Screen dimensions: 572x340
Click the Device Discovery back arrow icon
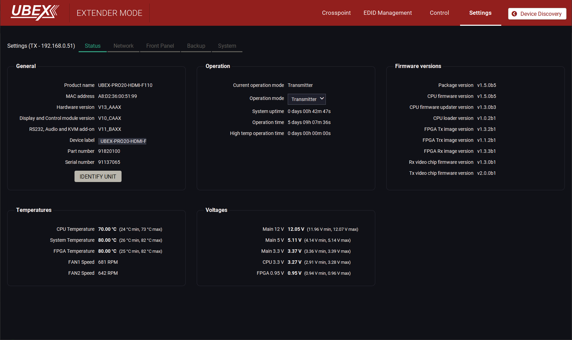click(x=514, y=14)
